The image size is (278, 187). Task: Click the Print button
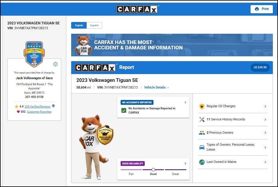(261, 9)
